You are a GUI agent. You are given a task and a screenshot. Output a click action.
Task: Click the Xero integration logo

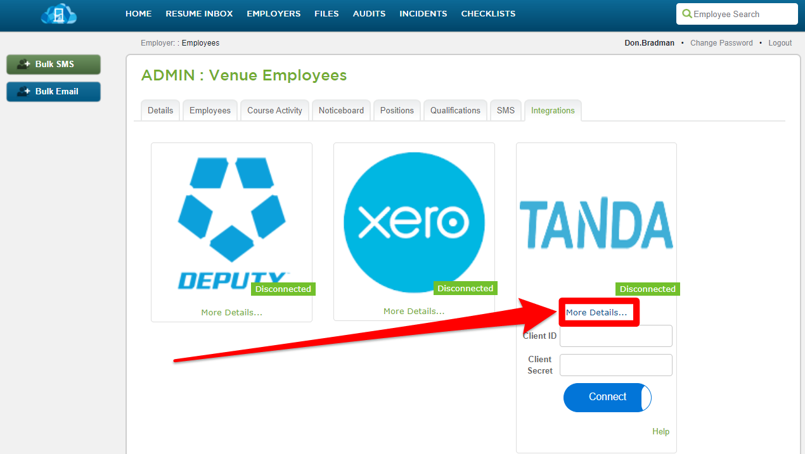[x=413, y=222]
